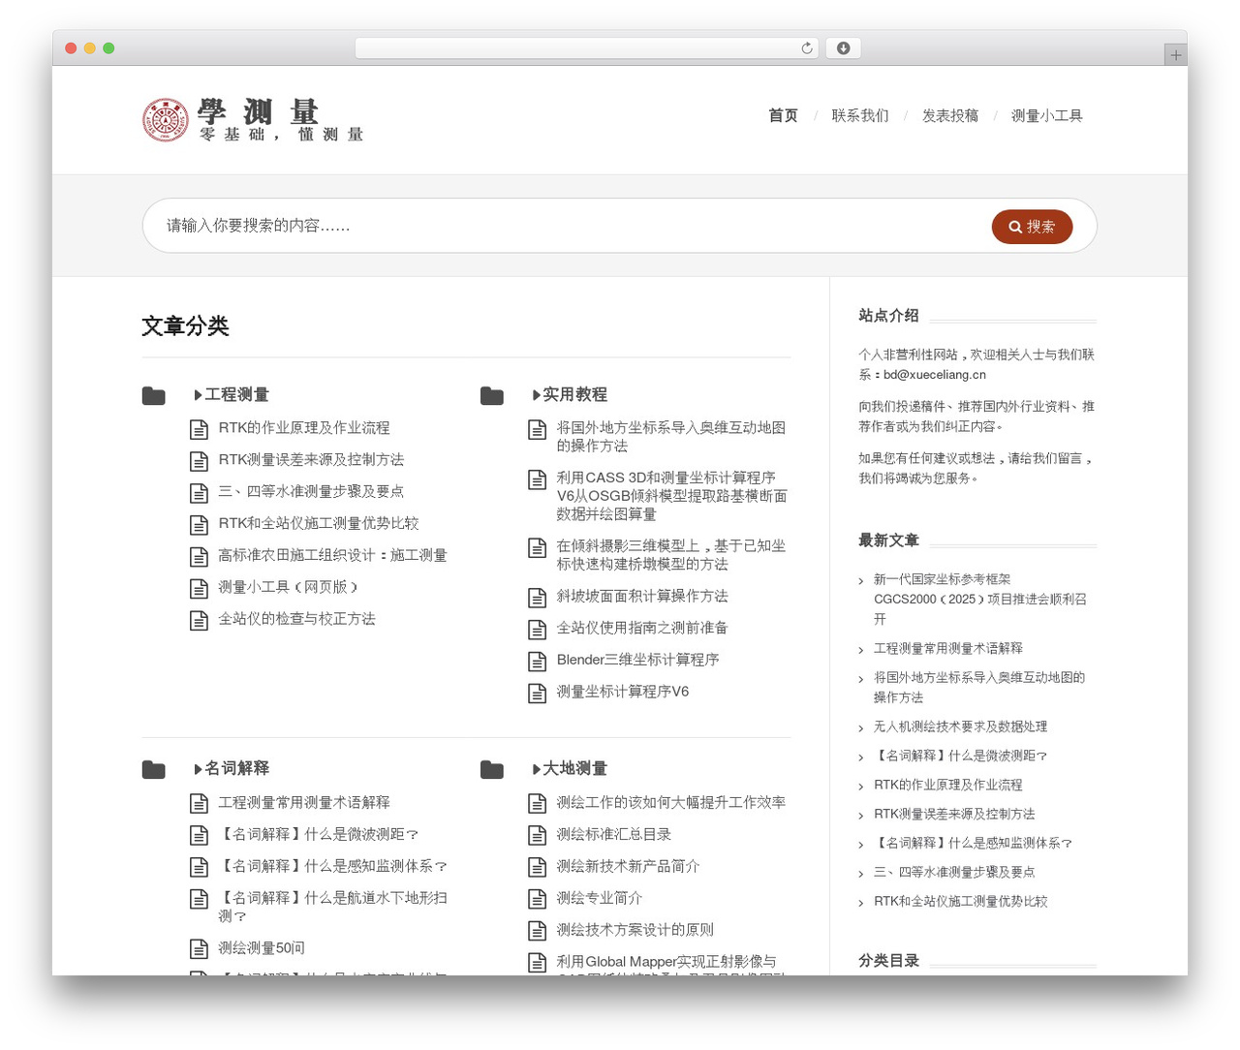The width and height of the screenshot is (1240, 1050).
Task: Click document icon next to 测量坐标计算程序V6
Action: point(537,693)
